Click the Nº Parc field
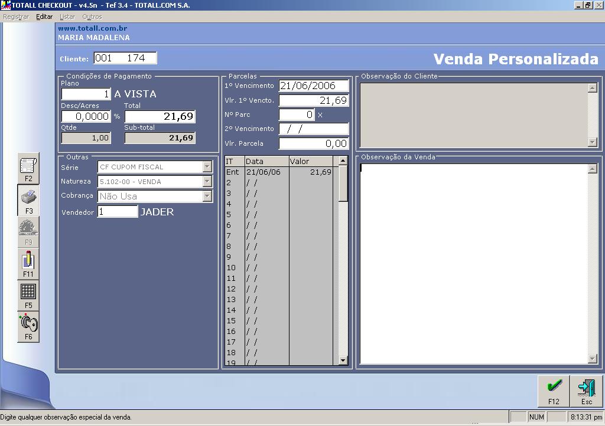The image size is (605, 426). tap(297, 114)
